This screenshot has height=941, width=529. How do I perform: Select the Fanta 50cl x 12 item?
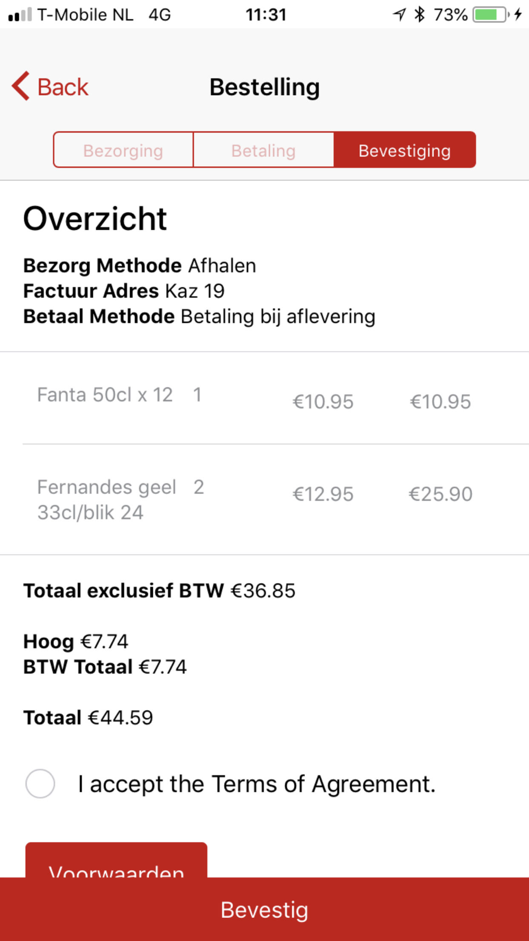point(105,395)
